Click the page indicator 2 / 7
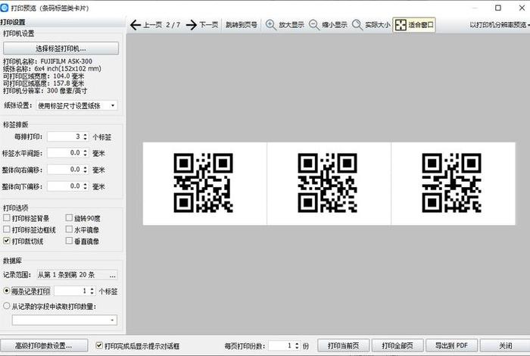Screen dimensions: 530x356 pyautogui.click(x=173, y=25)
